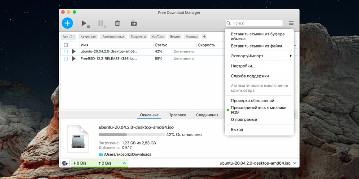Toggle snail mode speed limit icon
Image resolution: width=359 pixels, height=179 pixels.
(65, 163)
